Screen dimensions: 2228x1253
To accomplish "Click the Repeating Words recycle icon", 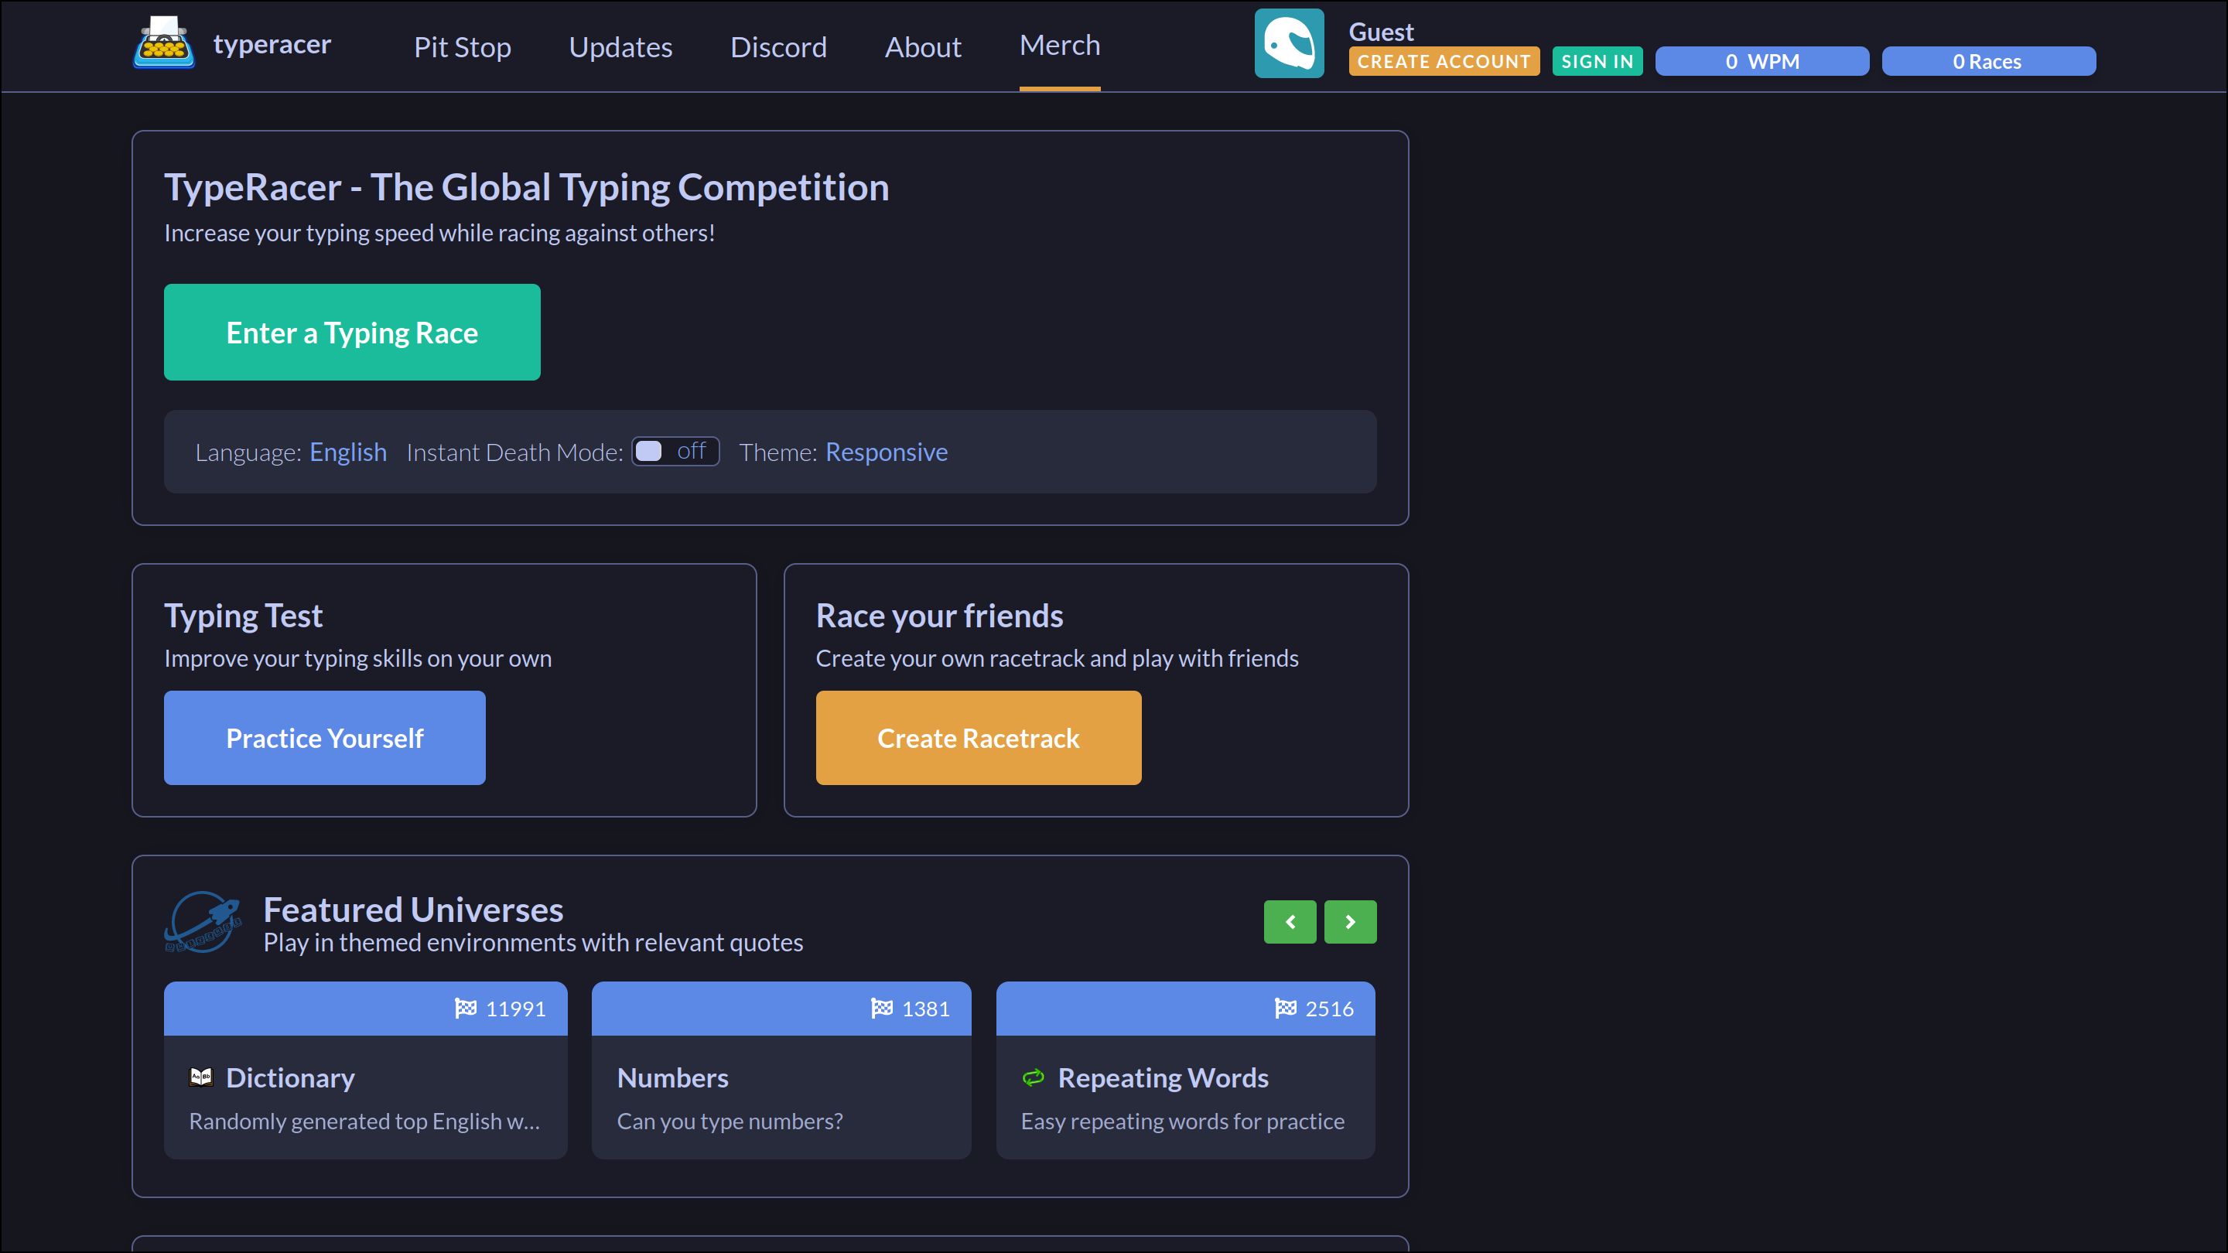I will (x=1034, y=1077).
